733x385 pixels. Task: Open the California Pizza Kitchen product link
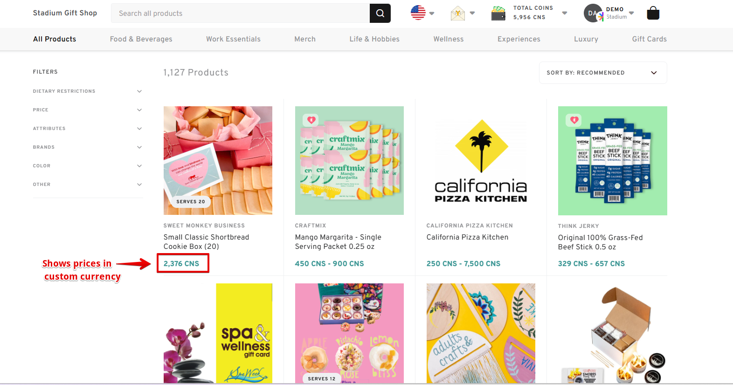[x=467, y=237]
